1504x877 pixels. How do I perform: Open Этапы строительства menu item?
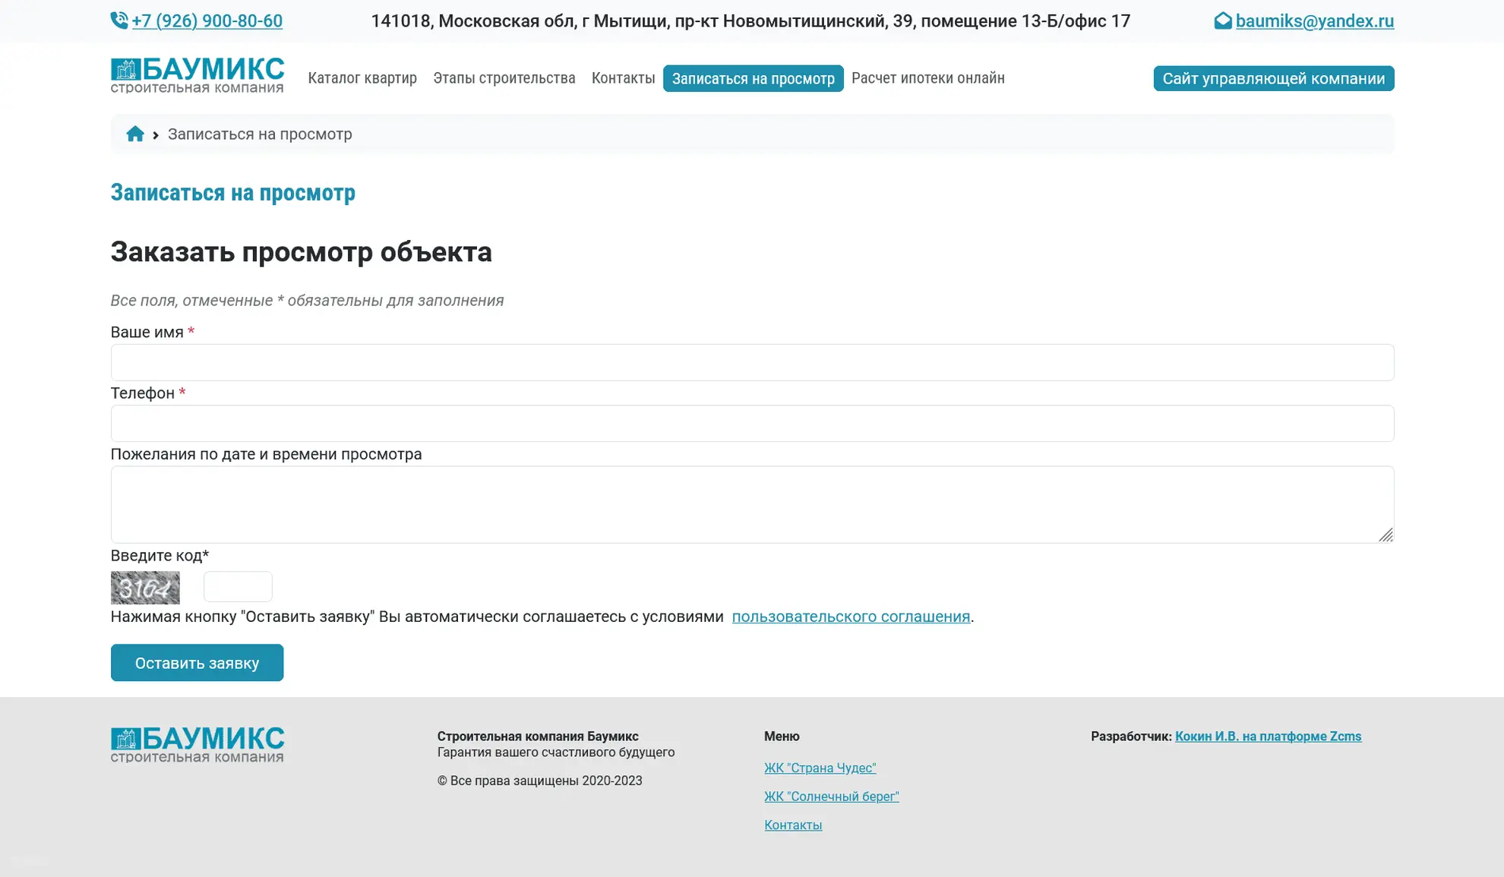504,78
